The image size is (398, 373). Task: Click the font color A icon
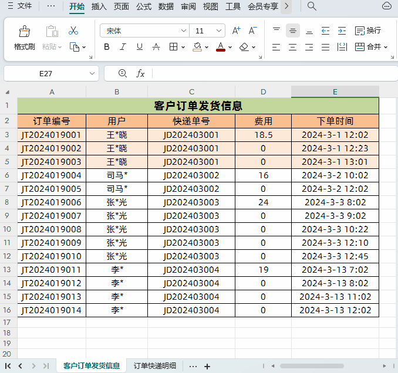click(x=221, y=47)
